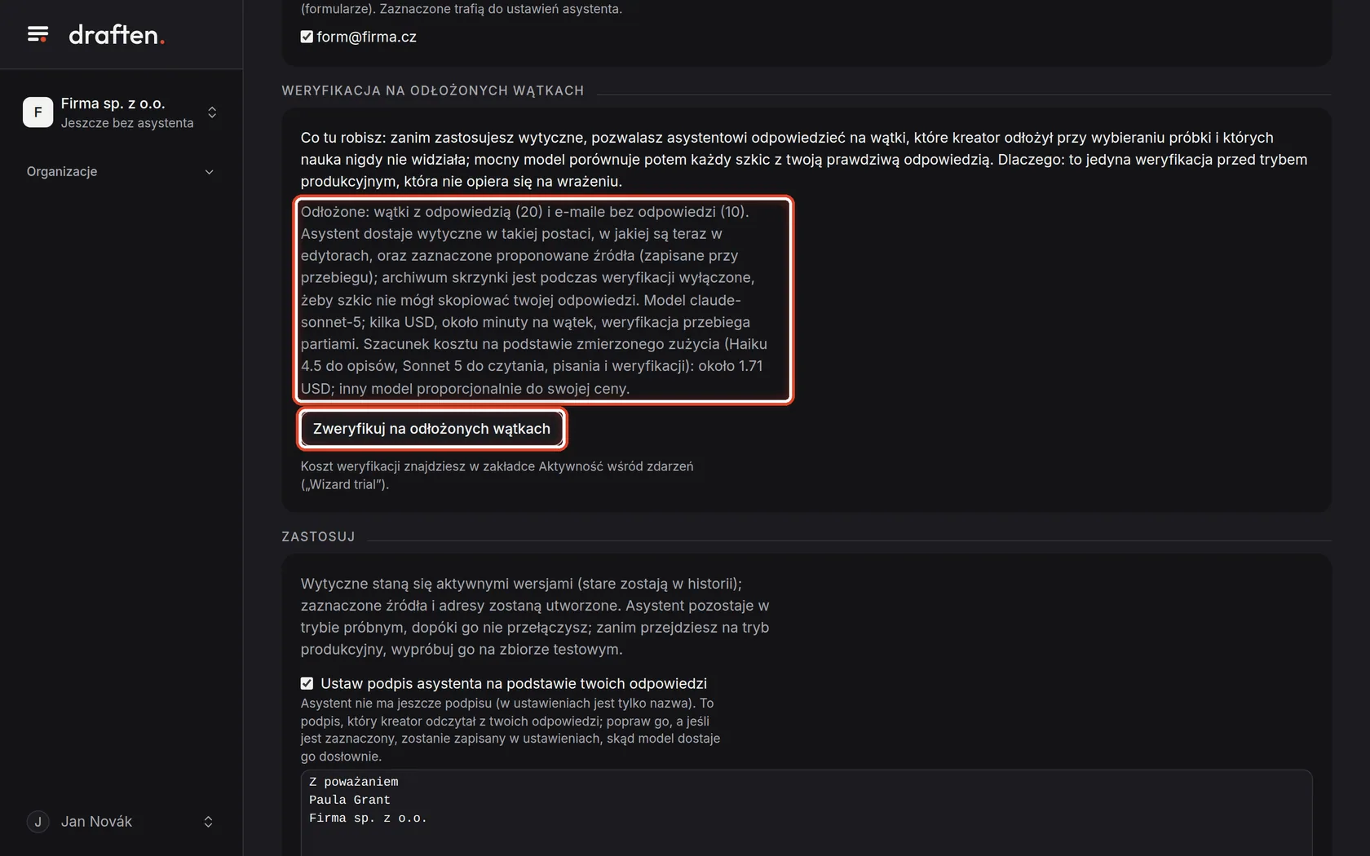The image size is (1370, 856).
Task: Click the J user avatar
Action: (38, 822)
